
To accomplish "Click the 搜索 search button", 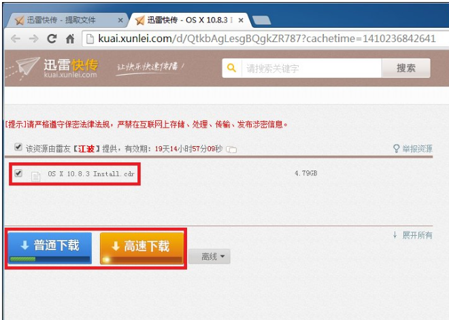I will tap(406, 68).
